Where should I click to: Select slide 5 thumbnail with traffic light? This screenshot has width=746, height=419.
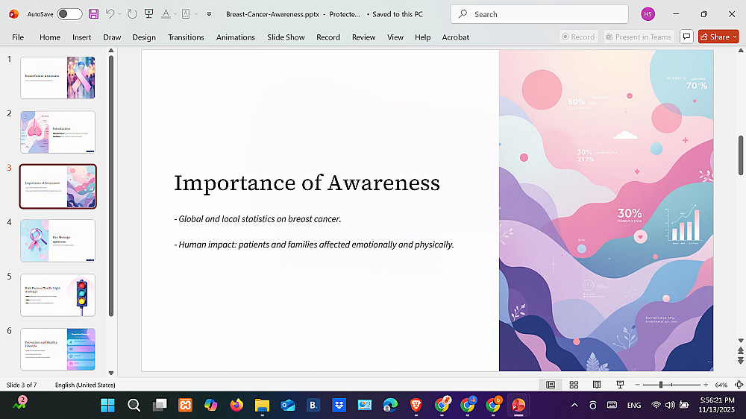pyautogui.click(x=58, y=294)
